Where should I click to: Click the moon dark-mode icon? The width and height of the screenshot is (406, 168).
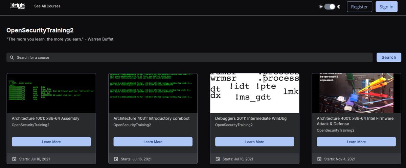pos(339,7)
